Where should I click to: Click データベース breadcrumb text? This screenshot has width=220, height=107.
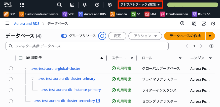[58, 24]
